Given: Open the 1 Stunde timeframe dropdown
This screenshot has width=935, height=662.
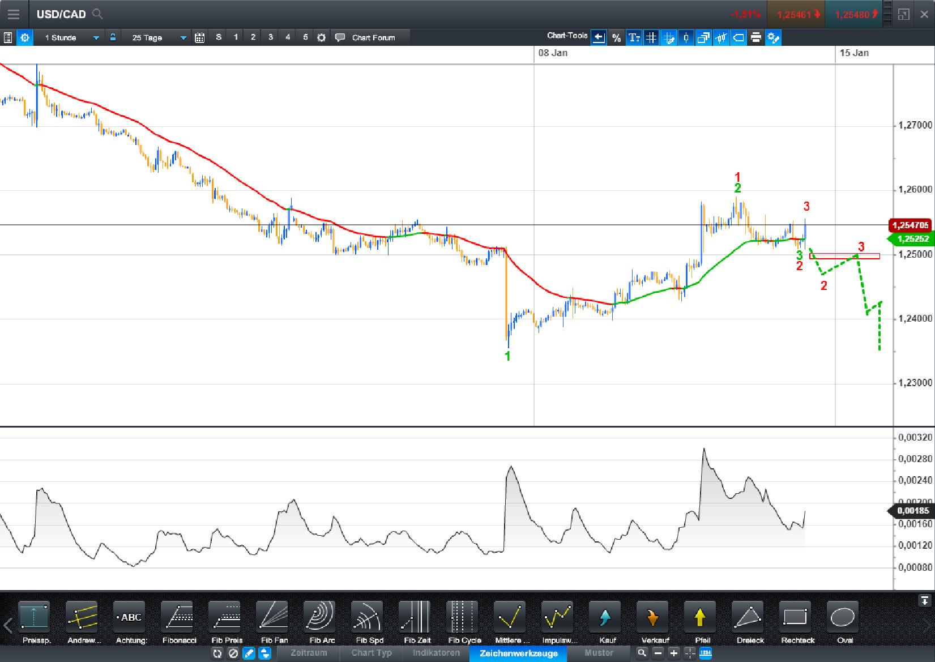Looking at the screenshot, I should pyautogui.click(x=95, y=37).
